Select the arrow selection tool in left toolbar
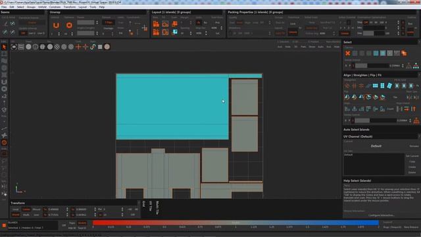Viewport: 421px width, 237px height. click(x=4, y=47)
